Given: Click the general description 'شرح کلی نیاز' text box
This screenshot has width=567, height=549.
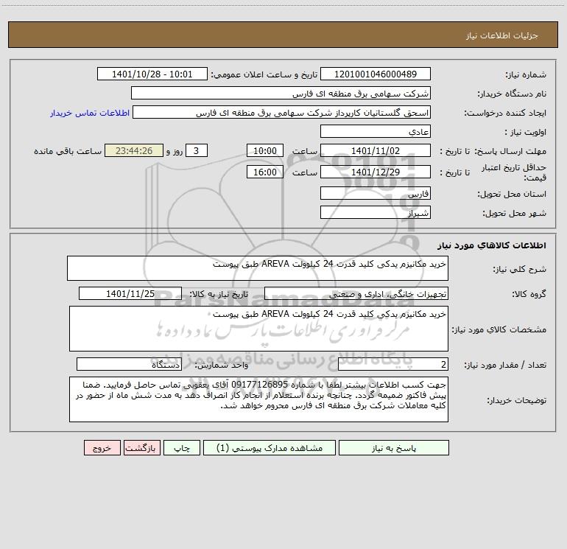Looking at the screenshot, I should 258,268.
